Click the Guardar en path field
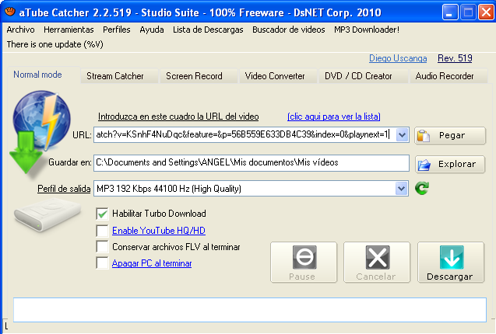 click(x=251, y=163)
